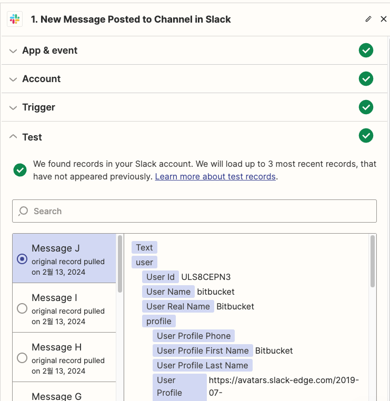390x401 pixels.
Task: Expand the Trigger section
Action: [x=13, y=107]
